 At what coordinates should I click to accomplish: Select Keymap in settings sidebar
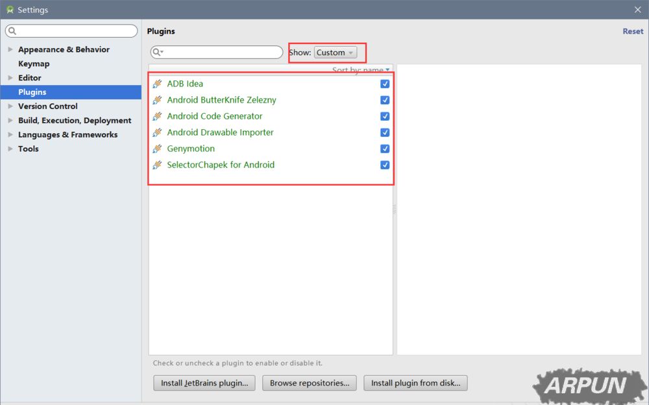[x=34, y=64]
